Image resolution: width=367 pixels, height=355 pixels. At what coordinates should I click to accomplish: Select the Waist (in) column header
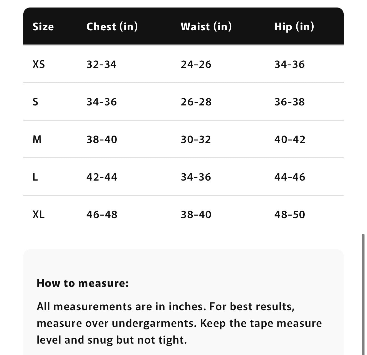(206, 27)
